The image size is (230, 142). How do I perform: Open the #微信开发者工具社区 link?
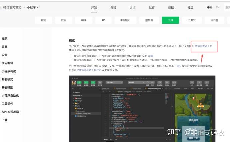[89, 70]
